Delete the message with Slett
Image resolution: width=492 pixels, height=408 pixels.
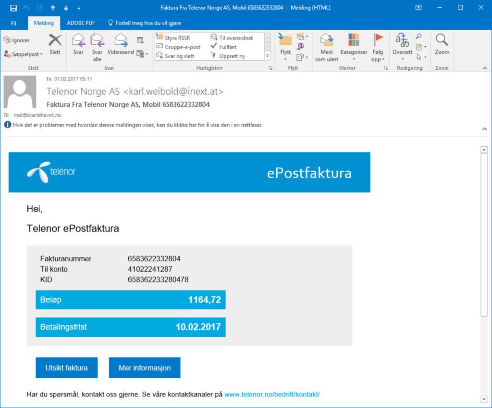(55, 45)
